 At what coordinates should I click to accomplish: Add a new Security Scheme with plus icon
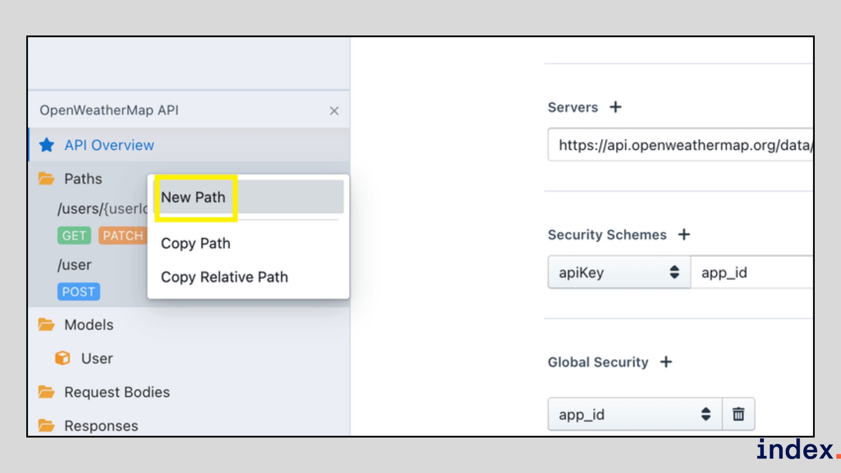coord(684,235)
